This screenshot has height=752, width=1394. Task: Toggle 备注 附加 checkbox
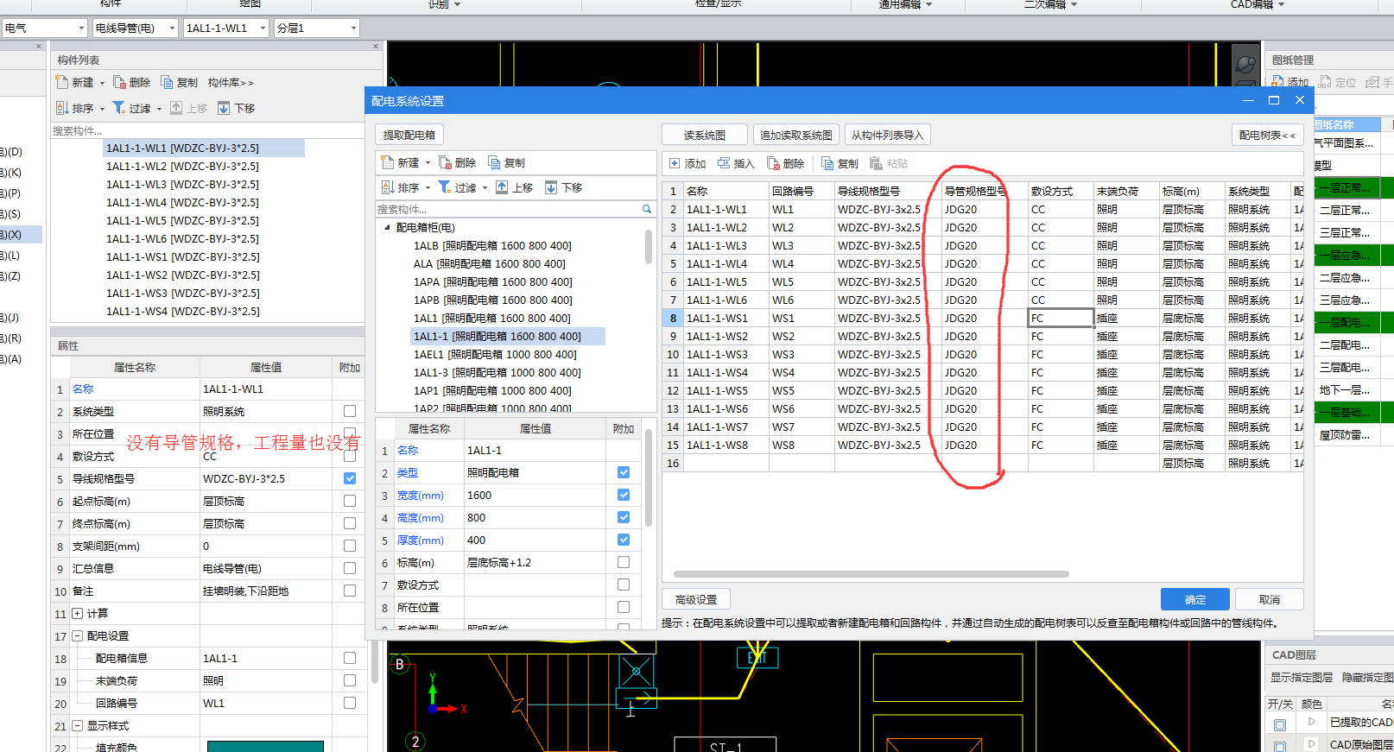[x=350, y=591]
